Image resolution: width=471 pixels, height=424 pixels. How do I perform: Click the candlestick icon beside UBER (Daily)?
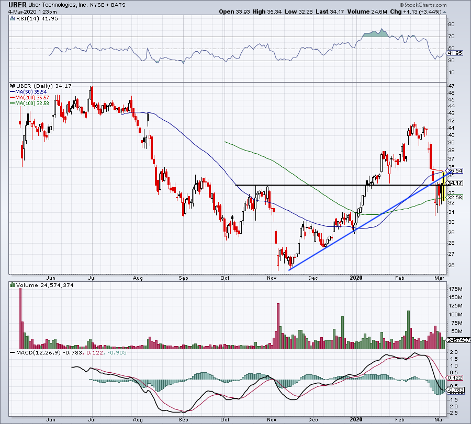point(13,86)
